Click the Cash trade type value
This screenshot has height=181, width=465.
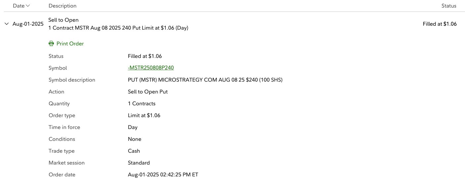[134, 151]
